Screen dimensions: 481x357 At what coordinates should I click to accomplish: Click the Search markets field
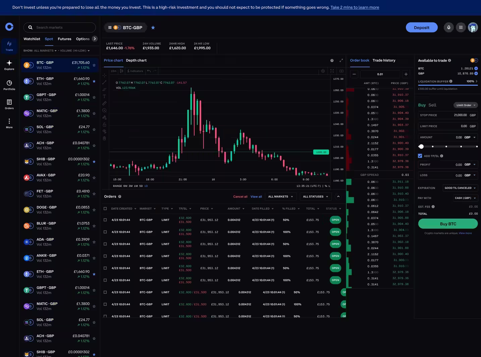(x=60, y=27)
